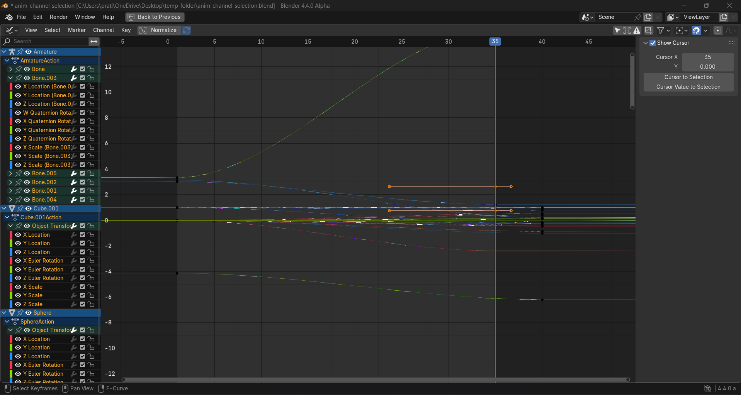The image size is (741, 395).
Task: Click Back to Previous button
Action: 155,17
